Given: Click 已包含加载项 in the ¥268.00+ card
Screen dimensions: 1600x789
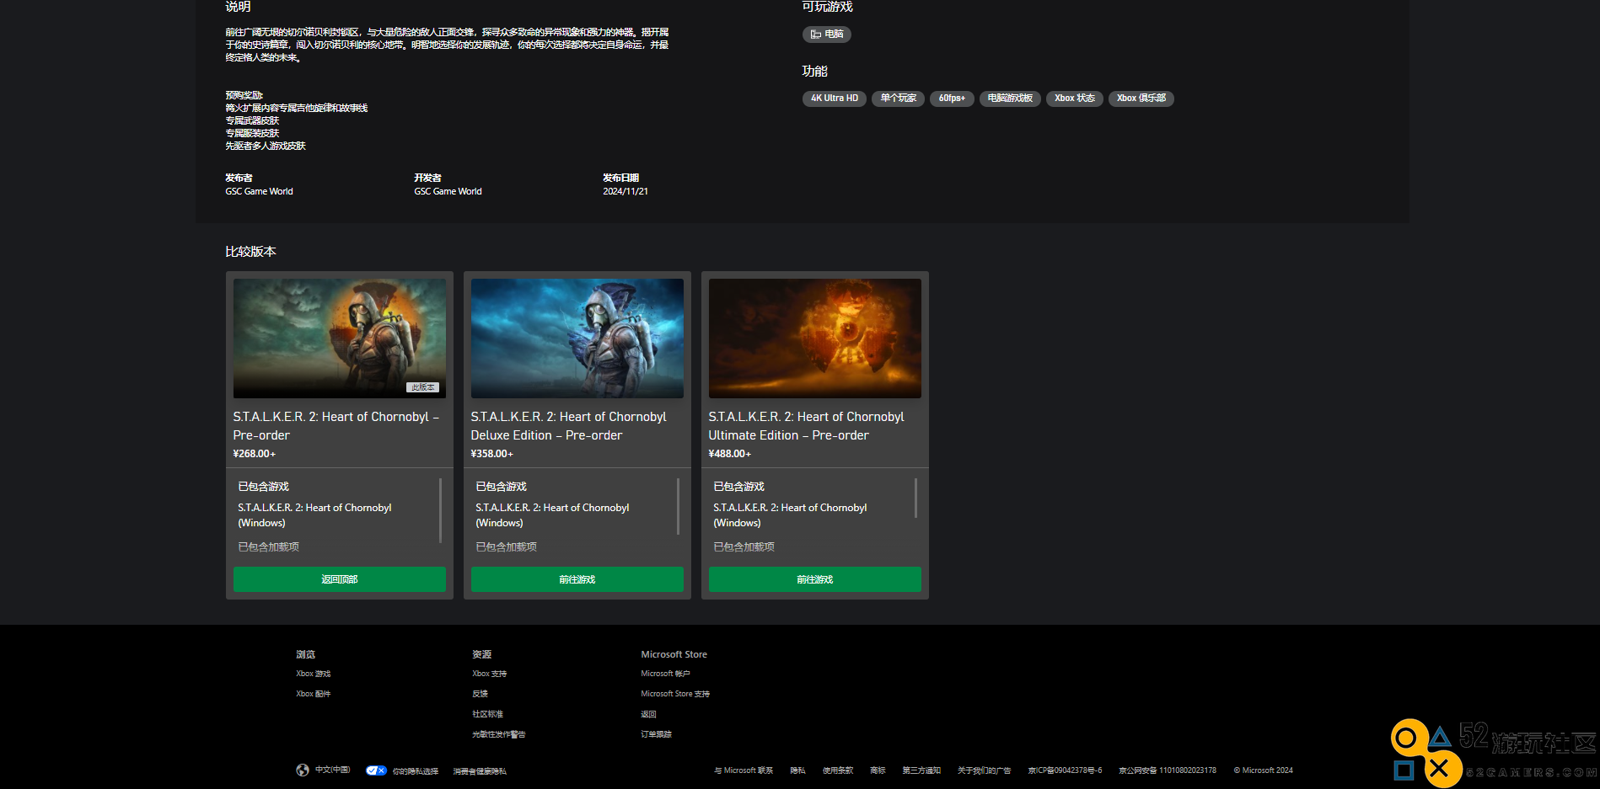Looking at the screenshot, I should (x=268, y=547).
